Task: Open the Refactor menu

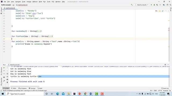Action: pyautogui.click(x=35, y=2)
